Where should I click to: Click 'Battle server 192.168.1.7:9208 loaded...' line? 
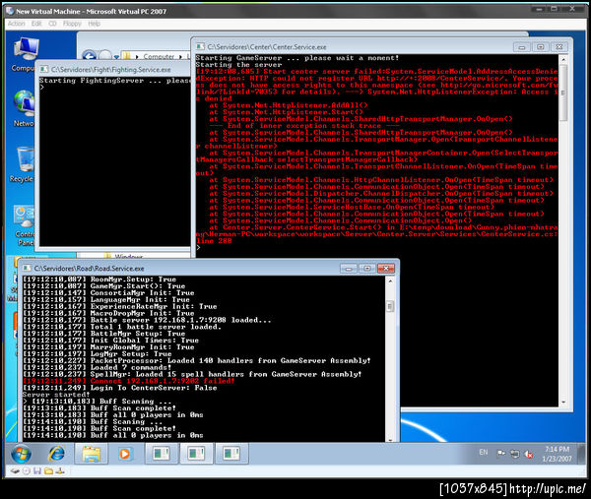pos(147,320)
